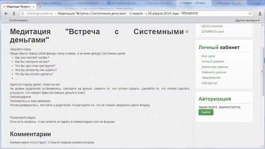Click the text 'Посмотрите видео.'
Image resolution: width=265 pixels, height=149 pixels.
pos(23,118)
